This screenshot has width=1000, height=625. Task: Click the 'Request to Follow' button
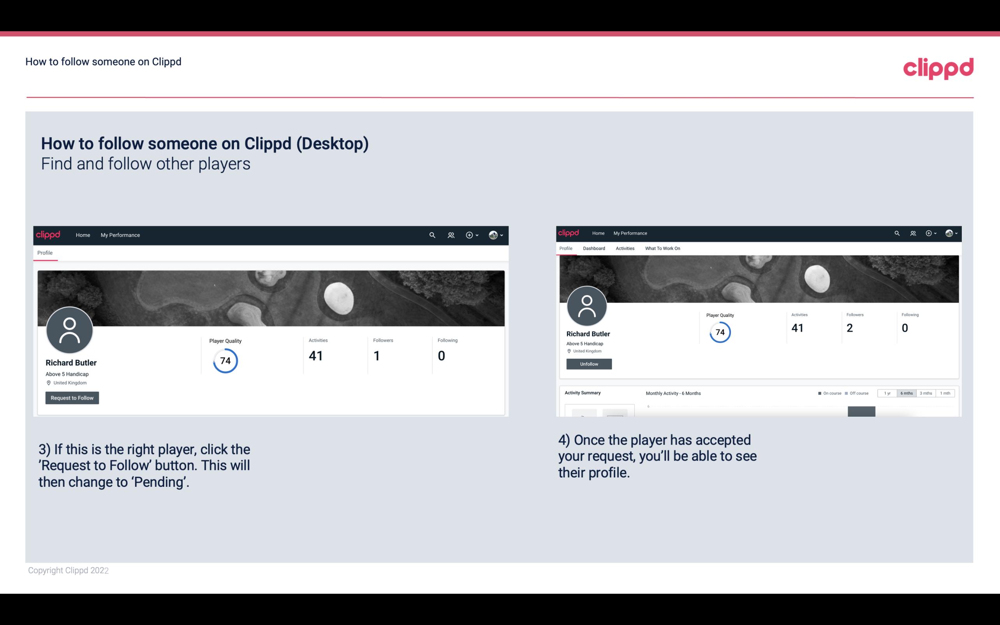[72, 398]
